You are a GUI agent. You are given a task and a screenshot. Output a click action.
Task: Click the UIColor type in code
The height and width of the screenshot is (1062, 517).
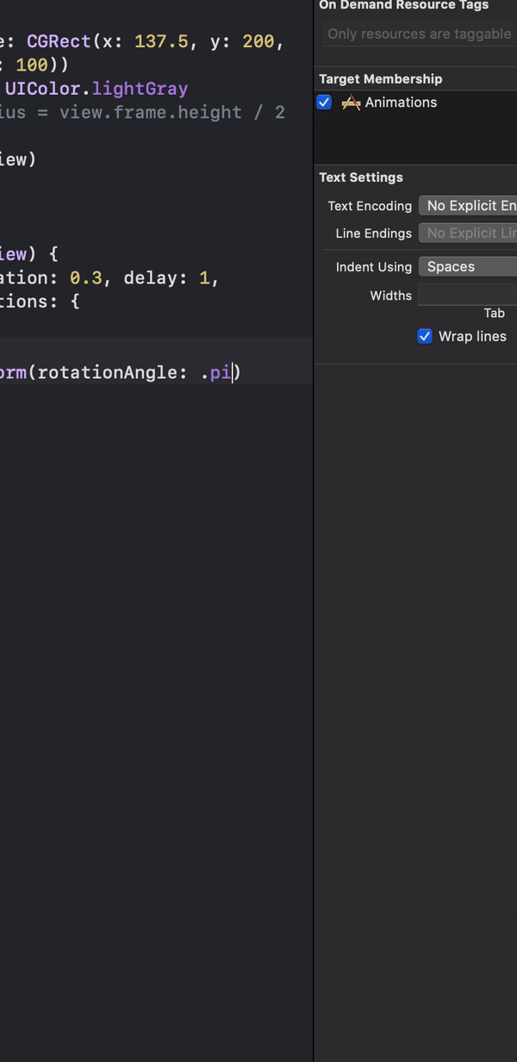click(43, 89)
